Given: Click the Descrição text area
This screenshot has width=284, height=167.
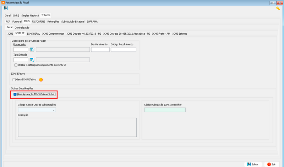Looking at the screenshot, I should [77, 126].
